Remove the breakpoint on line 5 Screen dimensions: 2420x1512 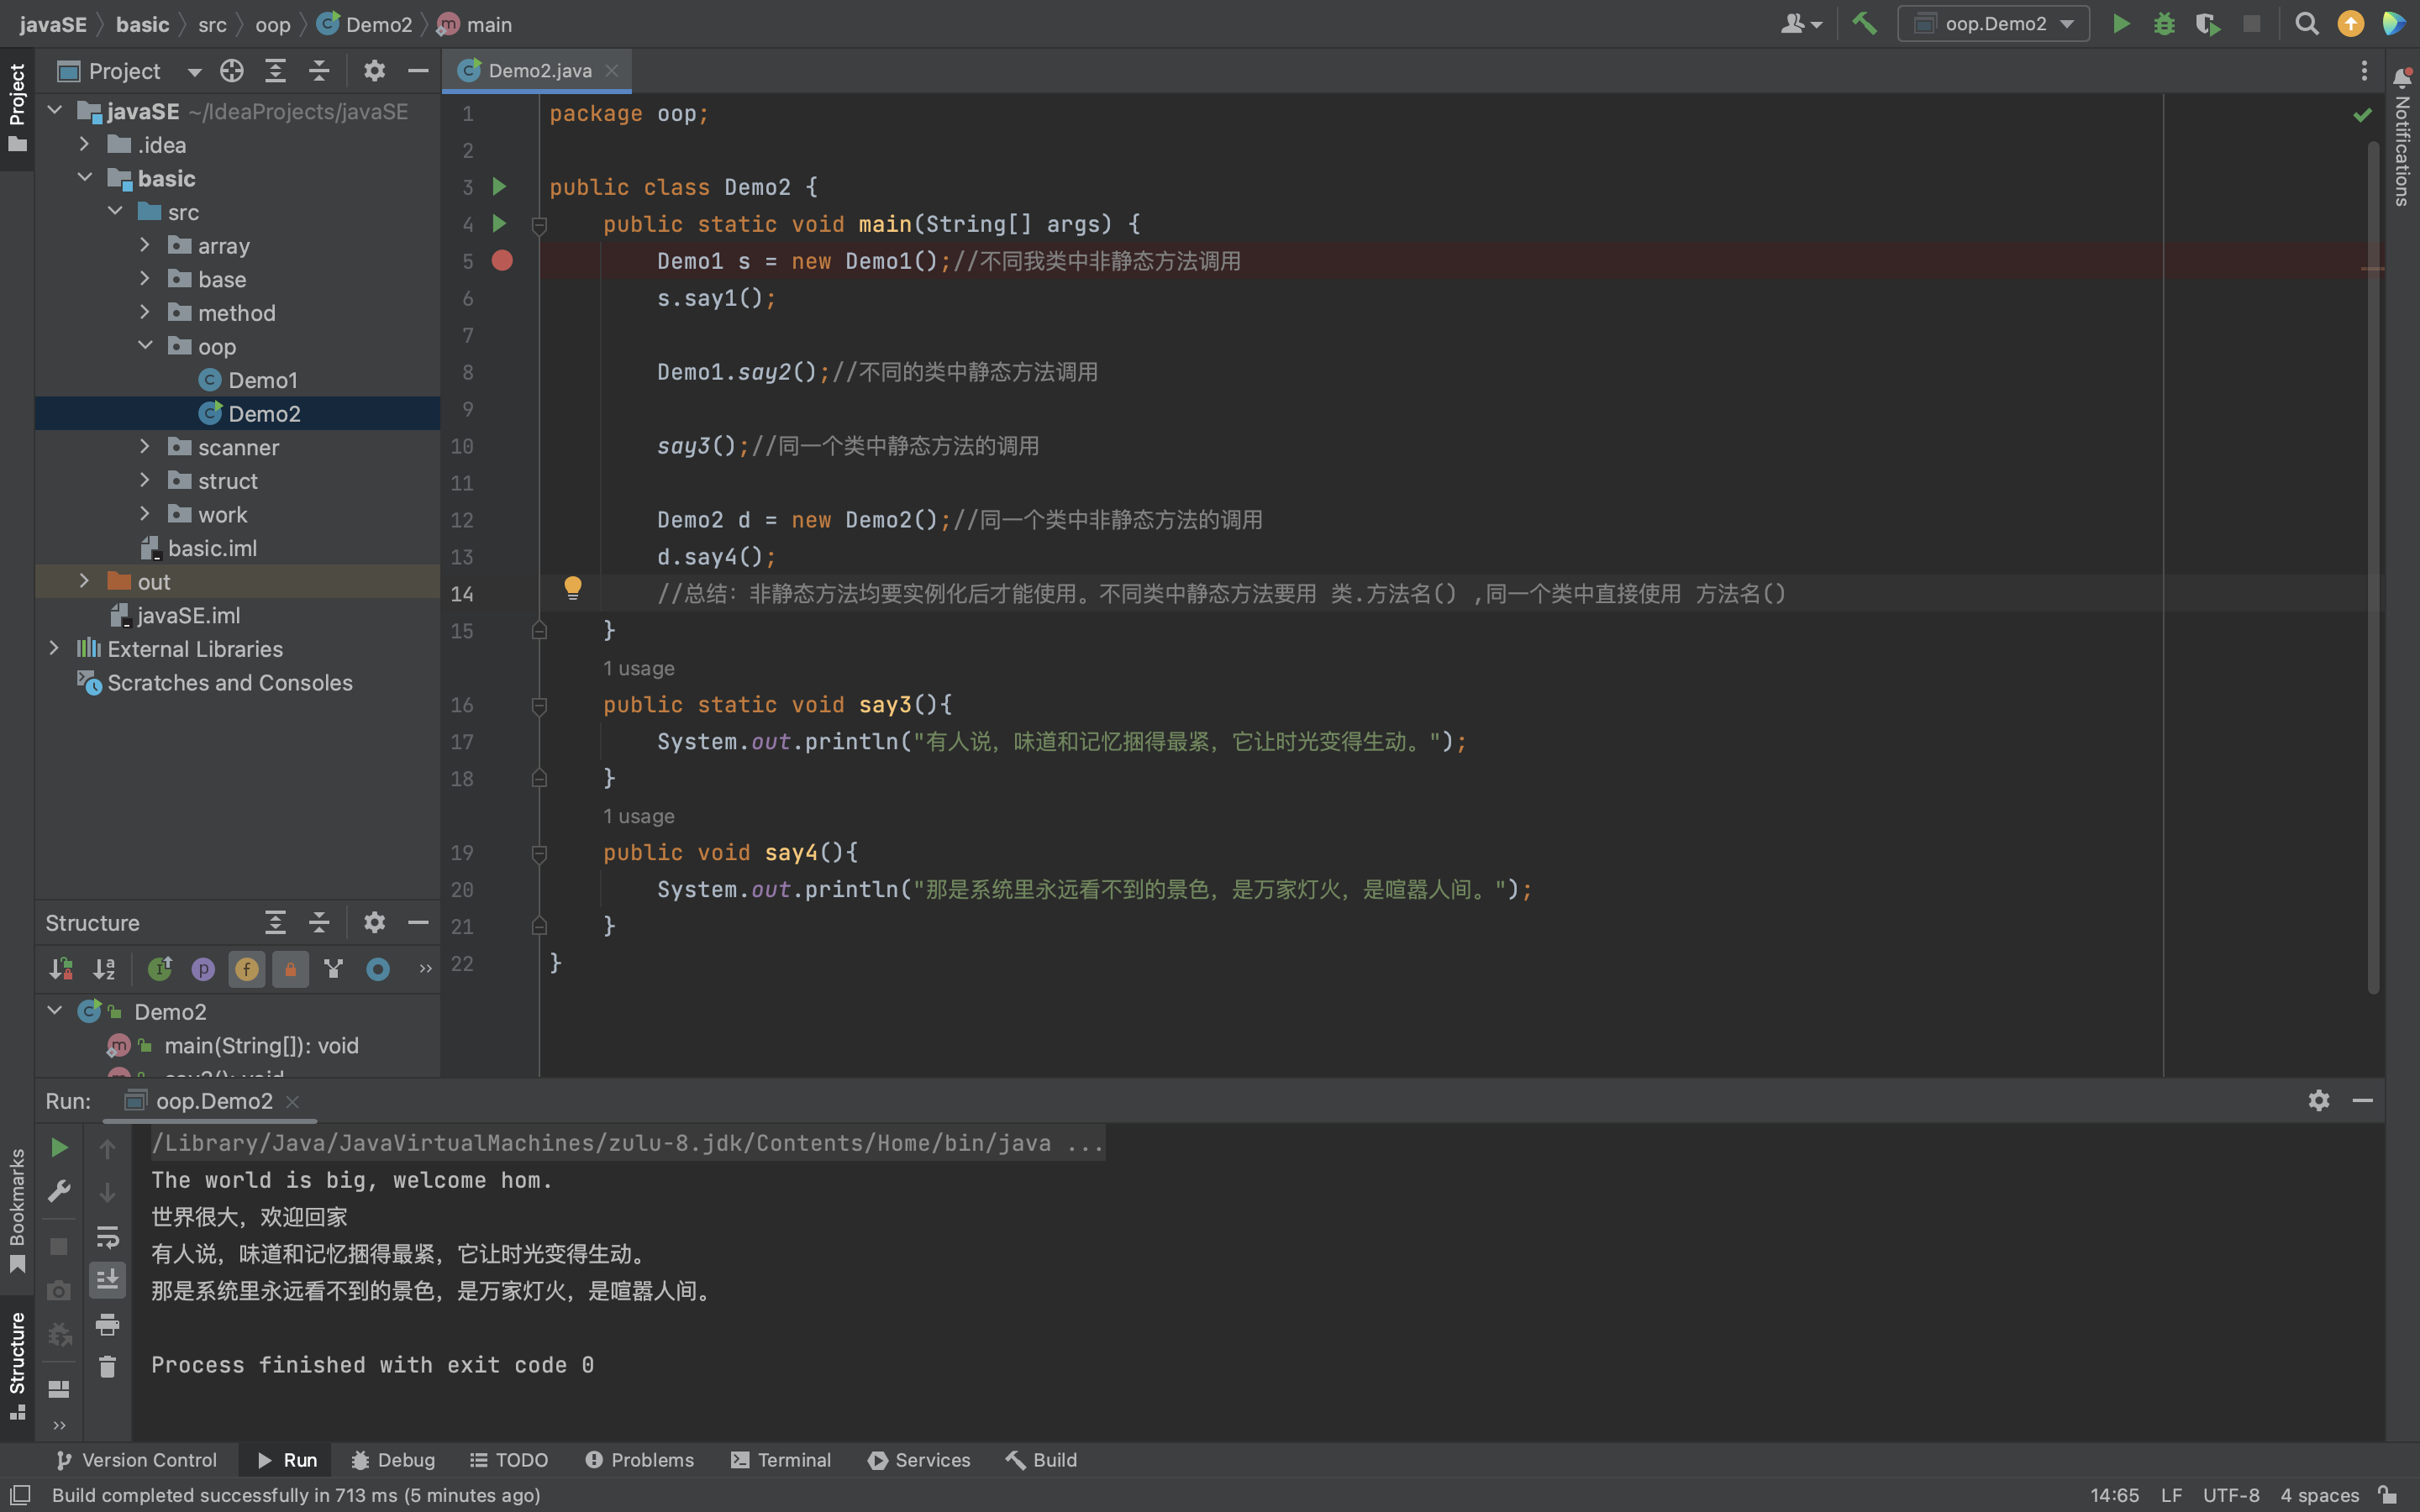(502, 261)
